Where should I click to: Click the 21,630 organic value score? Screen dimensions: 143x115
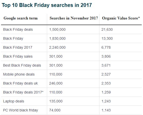coord(107,29)
